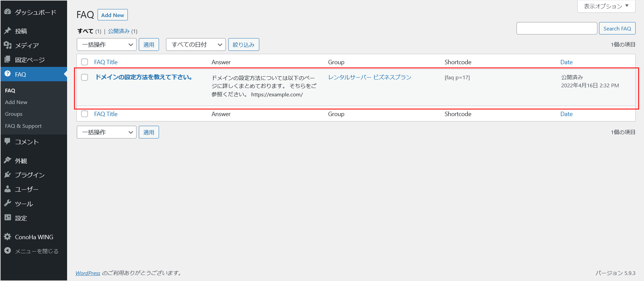Click the paintbrush icon next to 外観
644x281 pixels.
[x=7, y=161]
